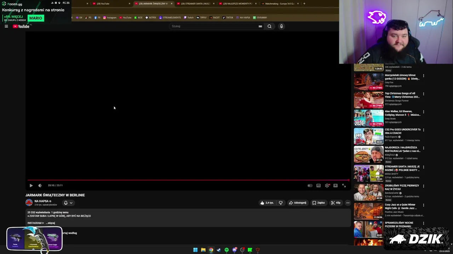Go to YouTube home via logo
Image resolution: width=453 pixels, height=254 pixels.
coord(21,26)
